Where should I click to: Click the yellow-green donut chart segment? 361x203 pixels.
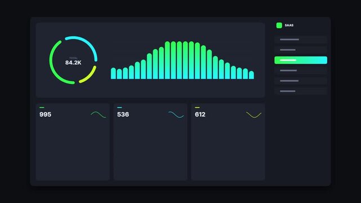(x=90, y=77)
